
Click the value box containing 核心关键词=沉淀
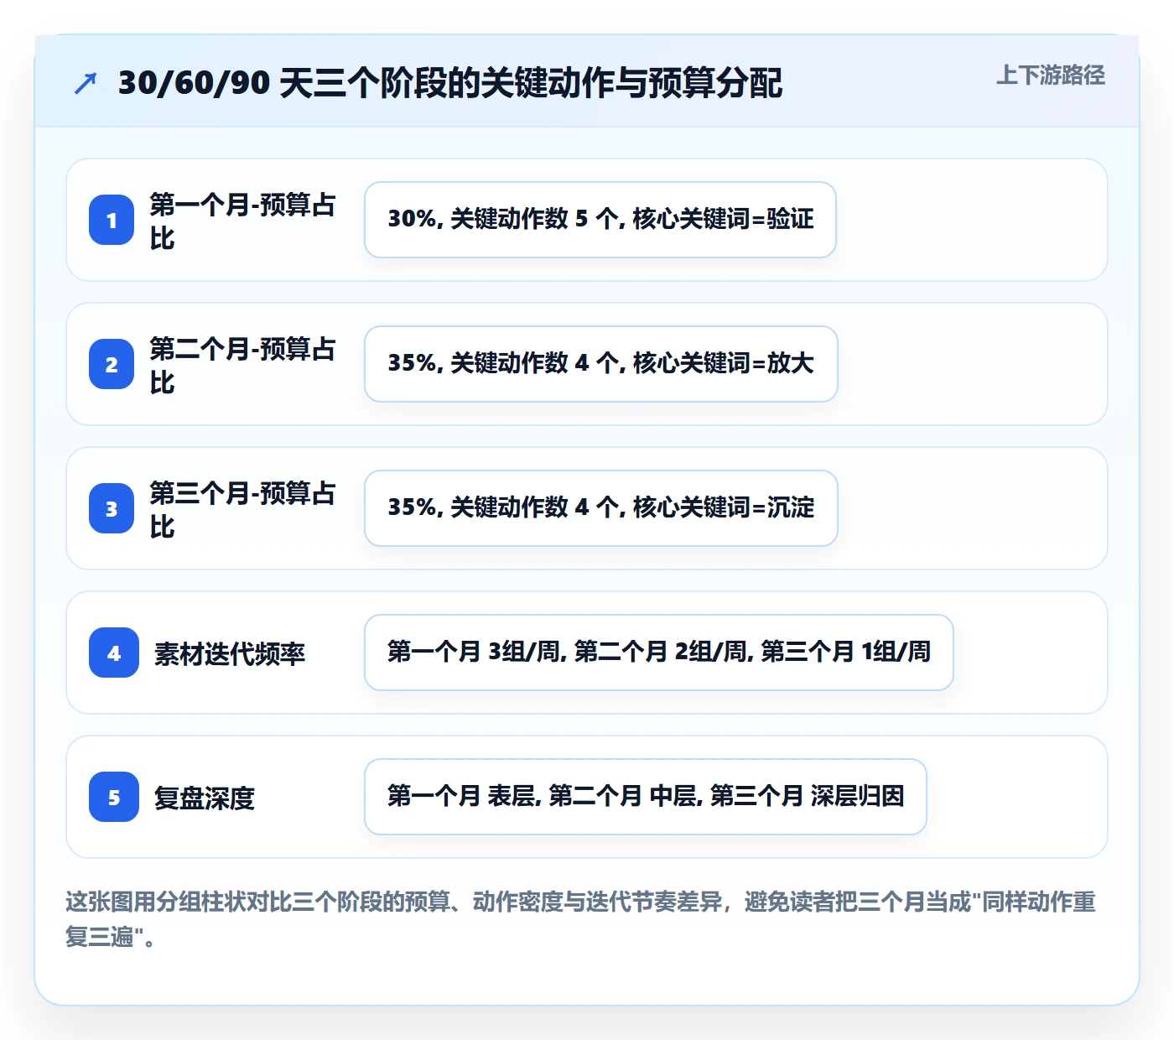coord(601,508)
